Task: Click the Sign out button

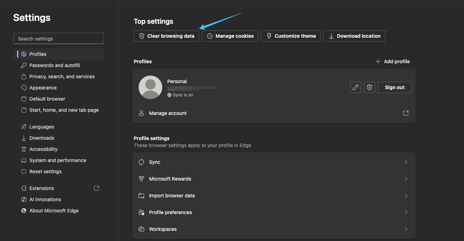Action: (x=394, y=87)
